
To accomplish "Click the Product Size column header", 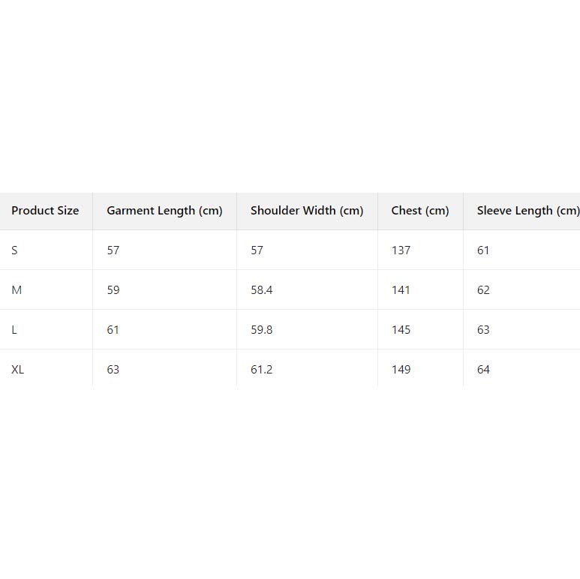I will [x=45, y=211].
